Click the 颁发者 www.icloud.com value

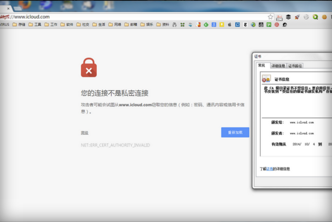302,133
